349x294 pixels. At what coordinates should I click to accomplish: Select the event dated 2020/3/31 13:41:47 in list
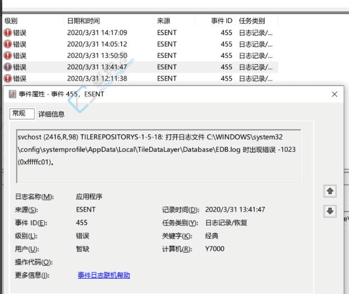tap(140, 67)
